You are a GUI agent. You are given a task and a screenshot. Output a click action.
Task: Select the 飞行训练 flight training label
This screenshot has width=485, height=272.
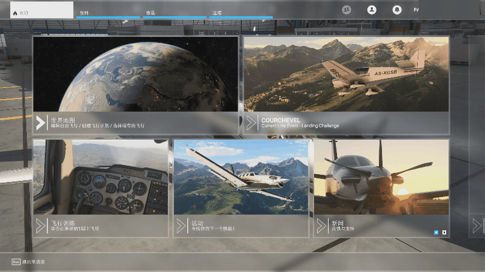pyautogui.click(x=63, y=223)
